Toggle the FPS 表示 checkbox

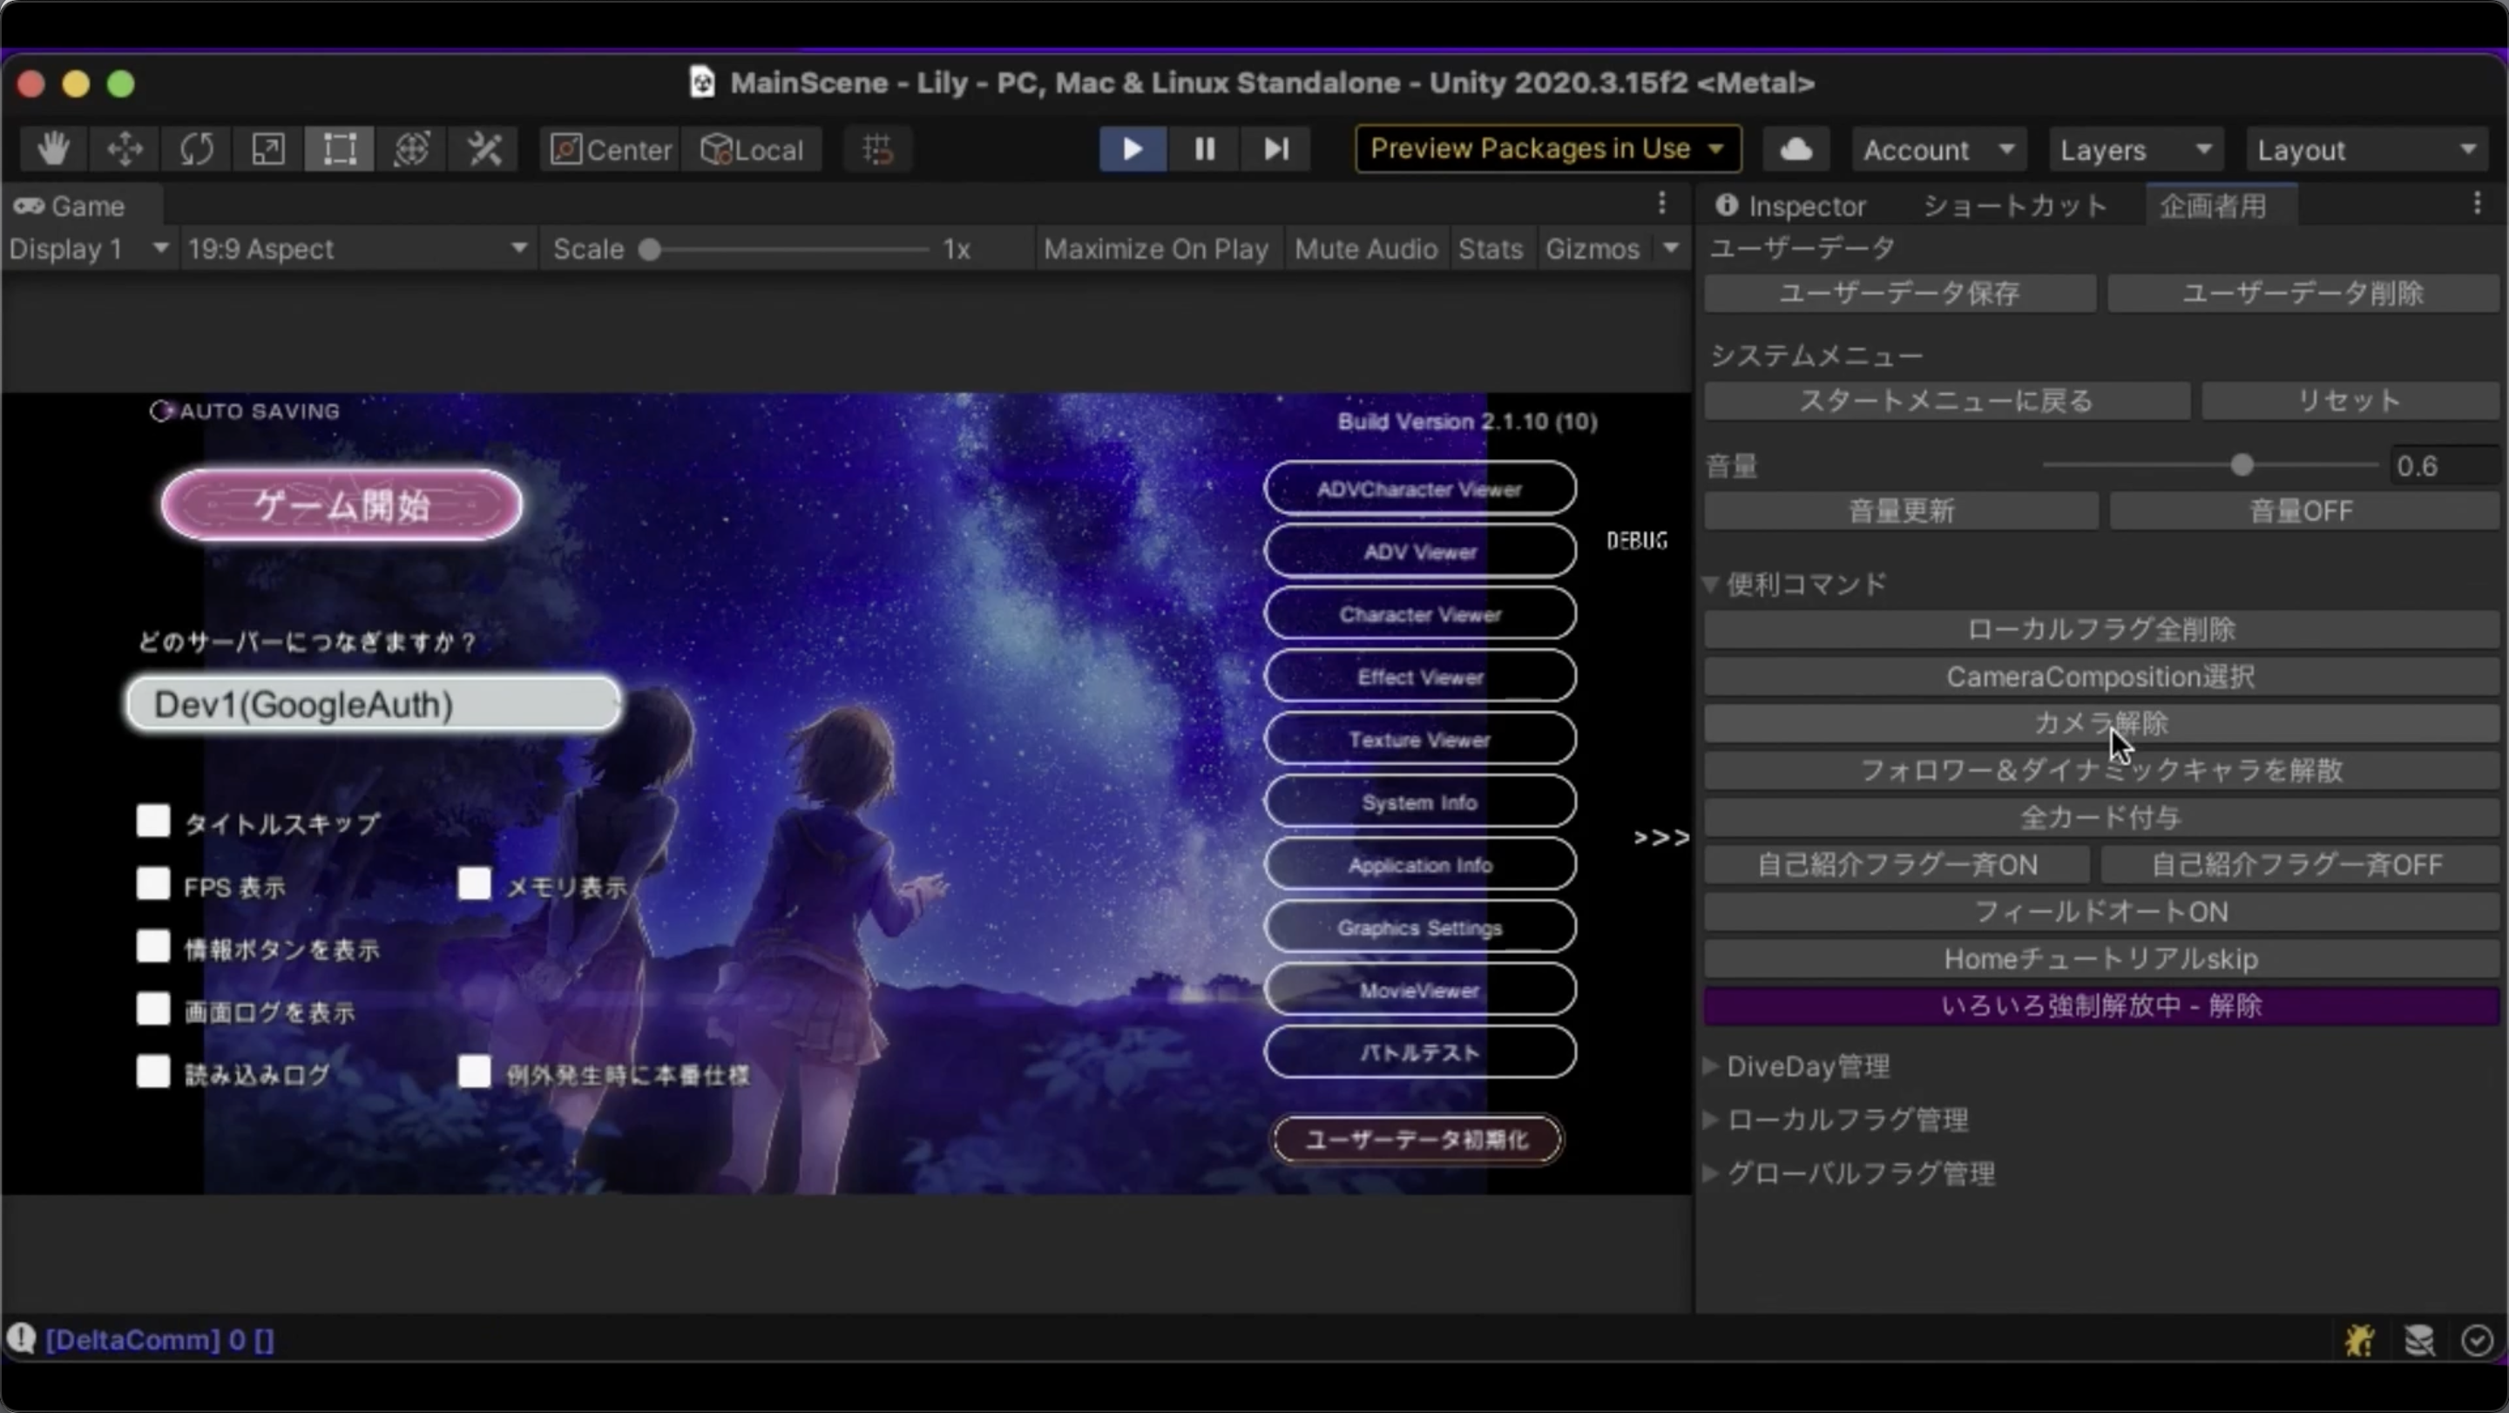(x=153, y=884)
